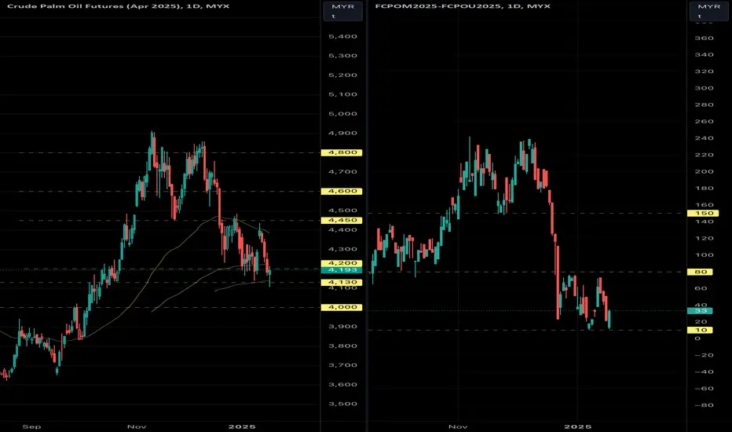732x432 pixels.
Task: Click the 100 value on the spread scale
Action: (x=704, y=255)
